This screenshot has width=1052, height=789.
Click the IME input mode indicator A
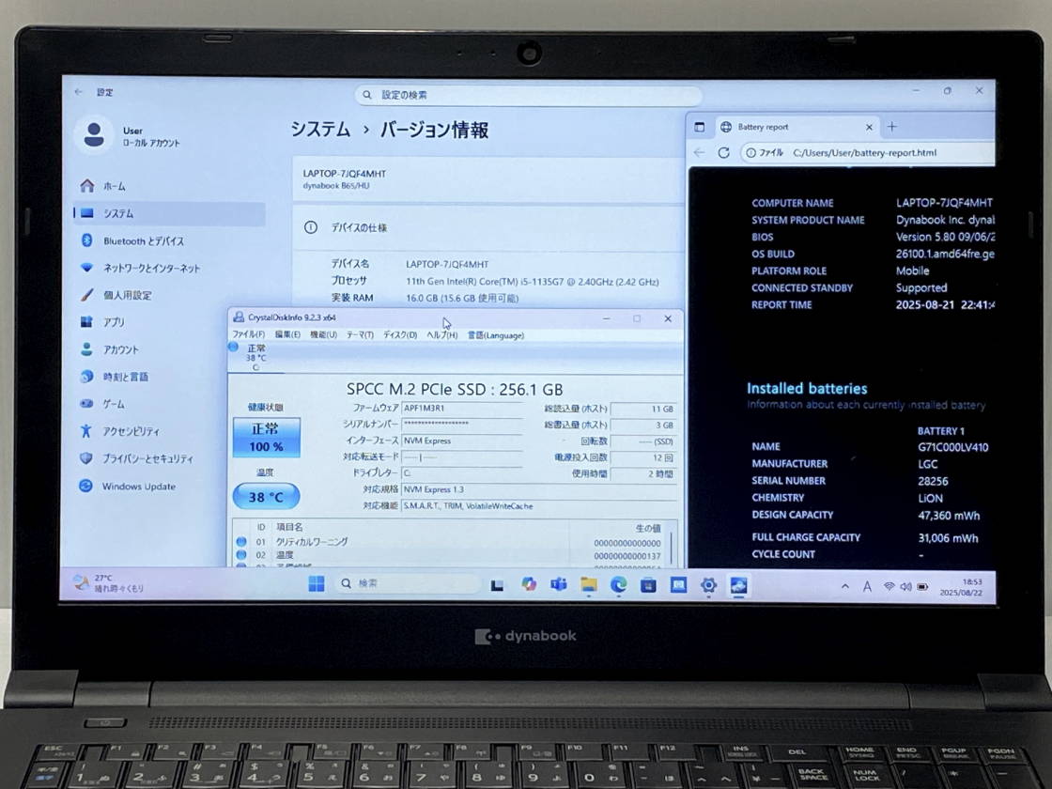pos(867,586)
